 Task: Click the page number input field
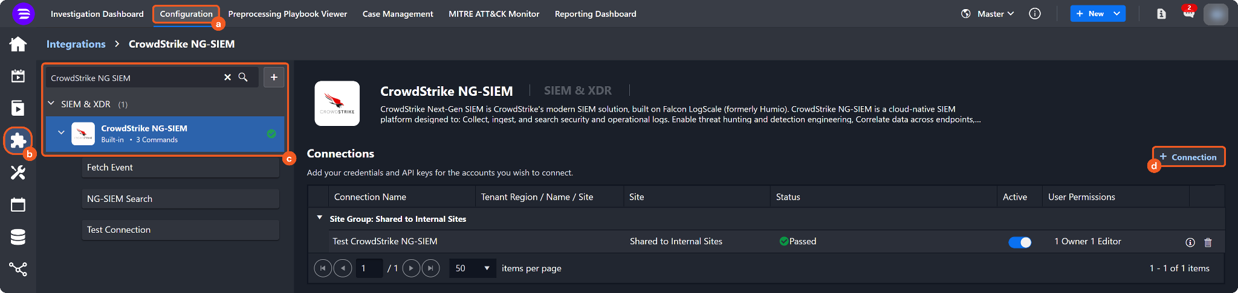point(368,268)
